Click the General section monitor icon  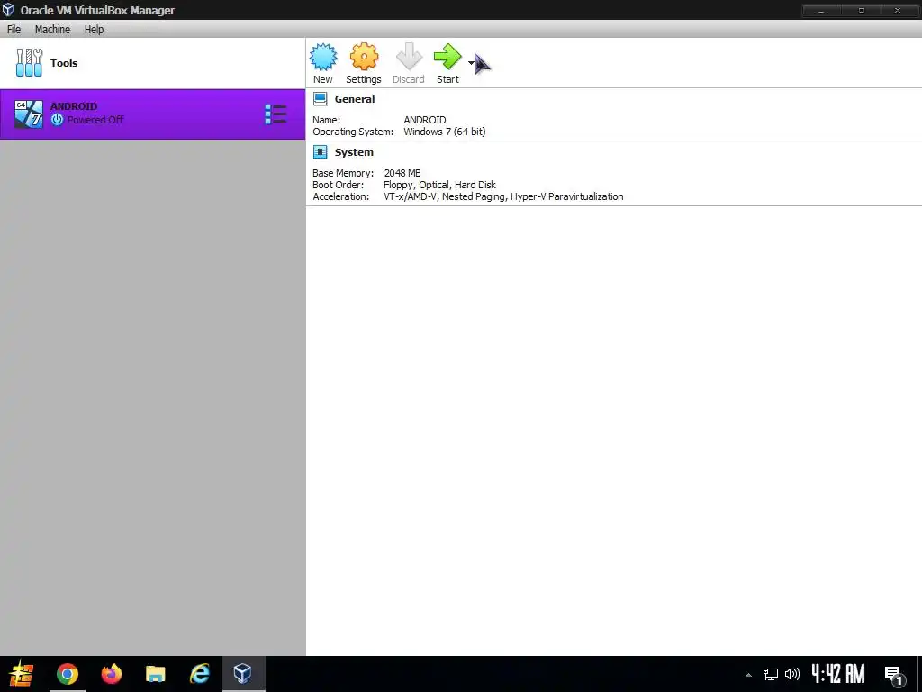click(x=320, y=99)
